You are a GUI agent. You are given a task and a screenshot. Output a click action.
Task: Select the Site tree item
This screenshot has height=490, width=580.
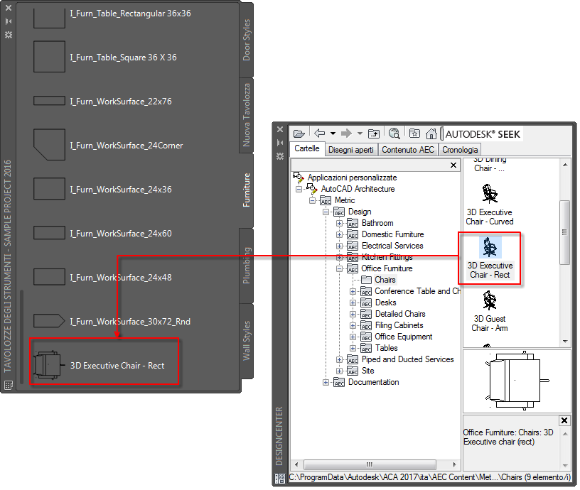(367, 371)
